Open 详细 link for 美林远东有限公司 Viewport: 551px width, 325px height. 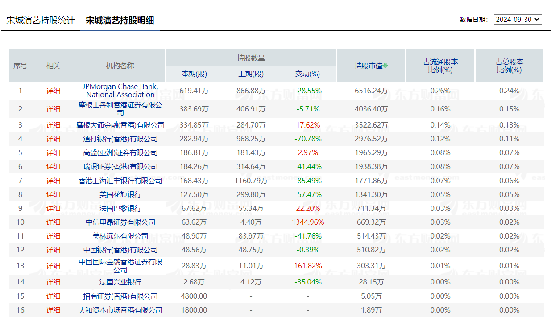(53, 236)
